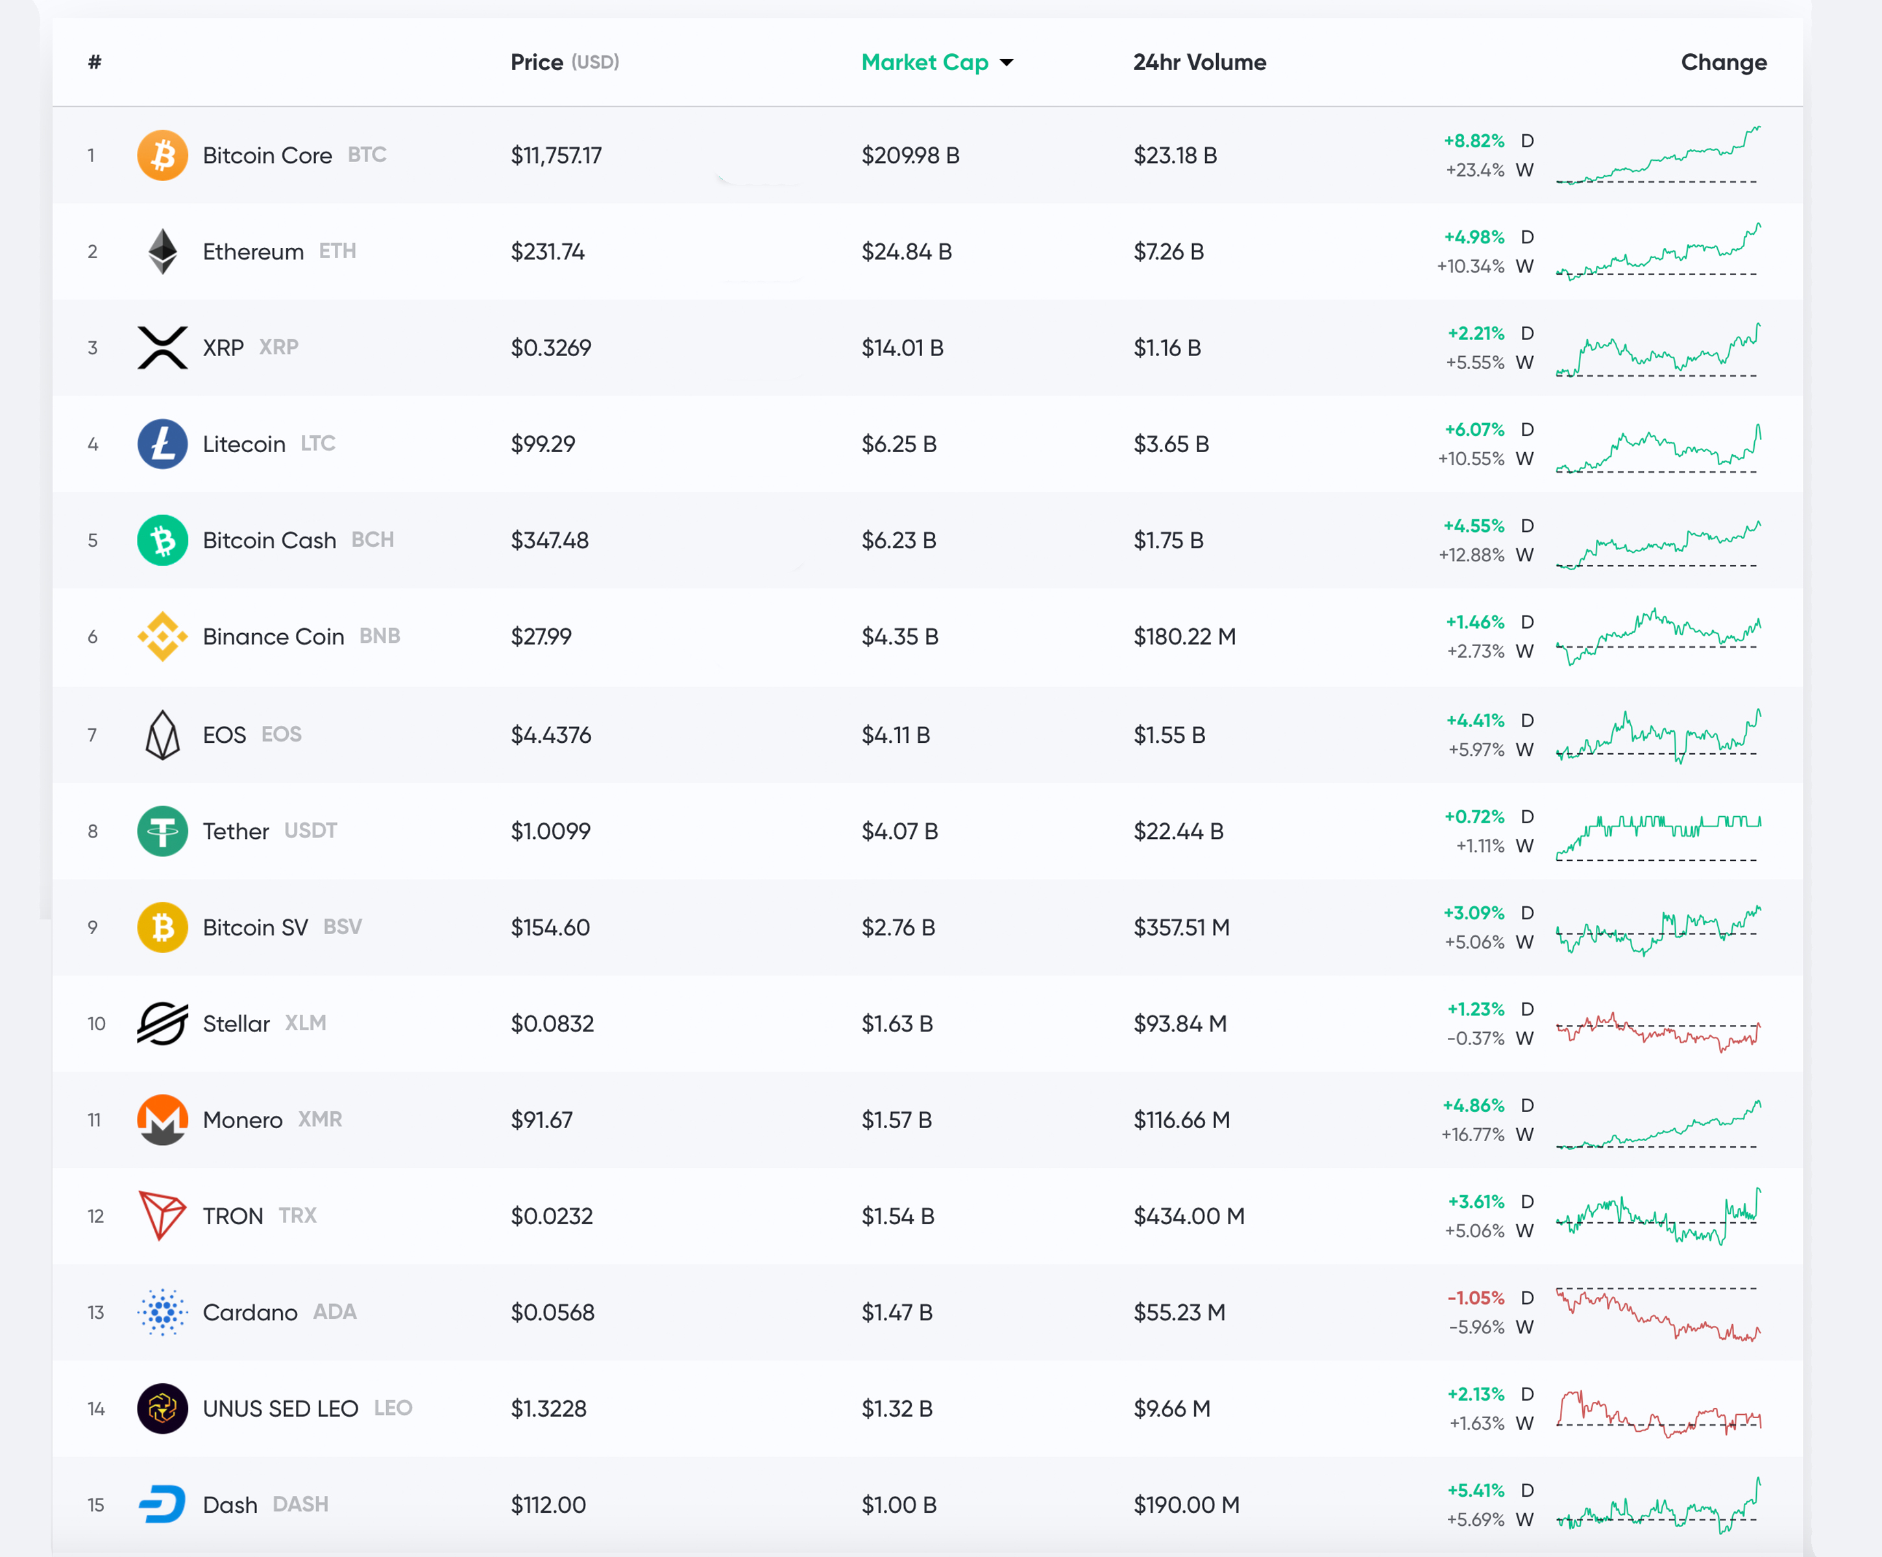Click the USDT ticker symbol
Viewport: 1882px width, 1557px height.
310,830
